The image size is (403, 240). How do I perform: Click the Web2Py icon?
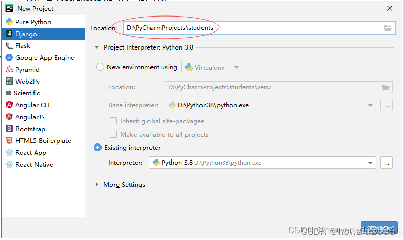click(x=9, y=81)
